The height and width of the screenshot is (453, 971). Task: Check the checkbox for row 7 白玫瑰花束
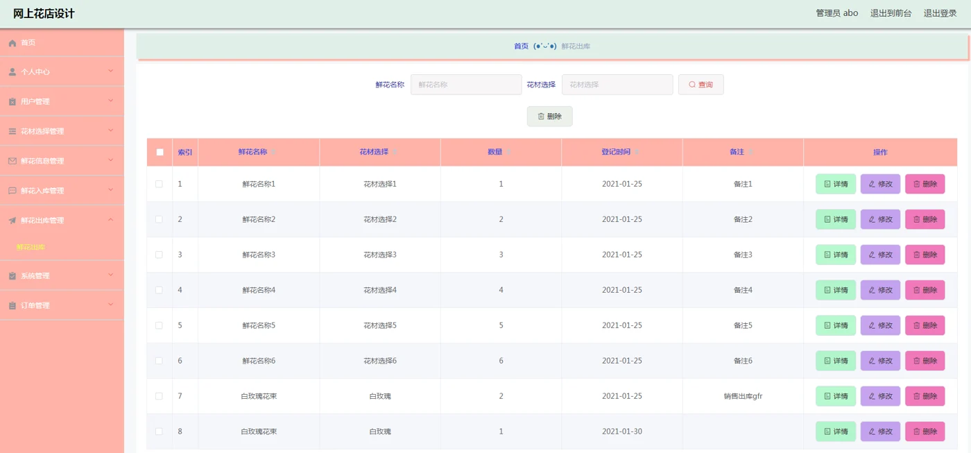(159, 396)
